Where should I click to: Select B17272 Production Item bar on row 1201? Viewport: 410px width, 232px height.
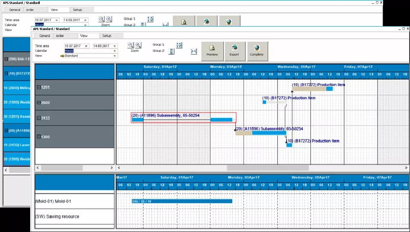312,89
